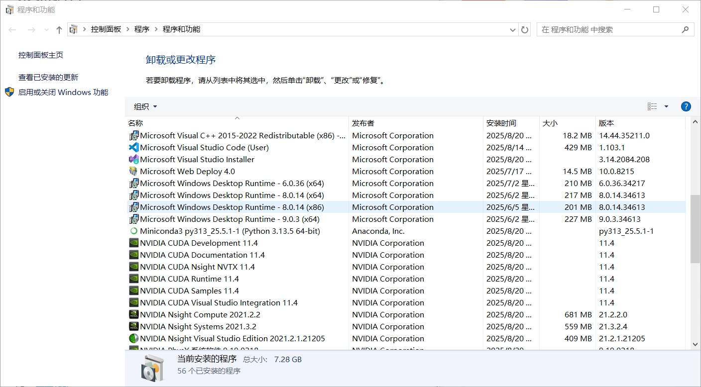Open the help question mark button
Screen dimensions: 701x387
pyautogui.click(x=686, y=106)
